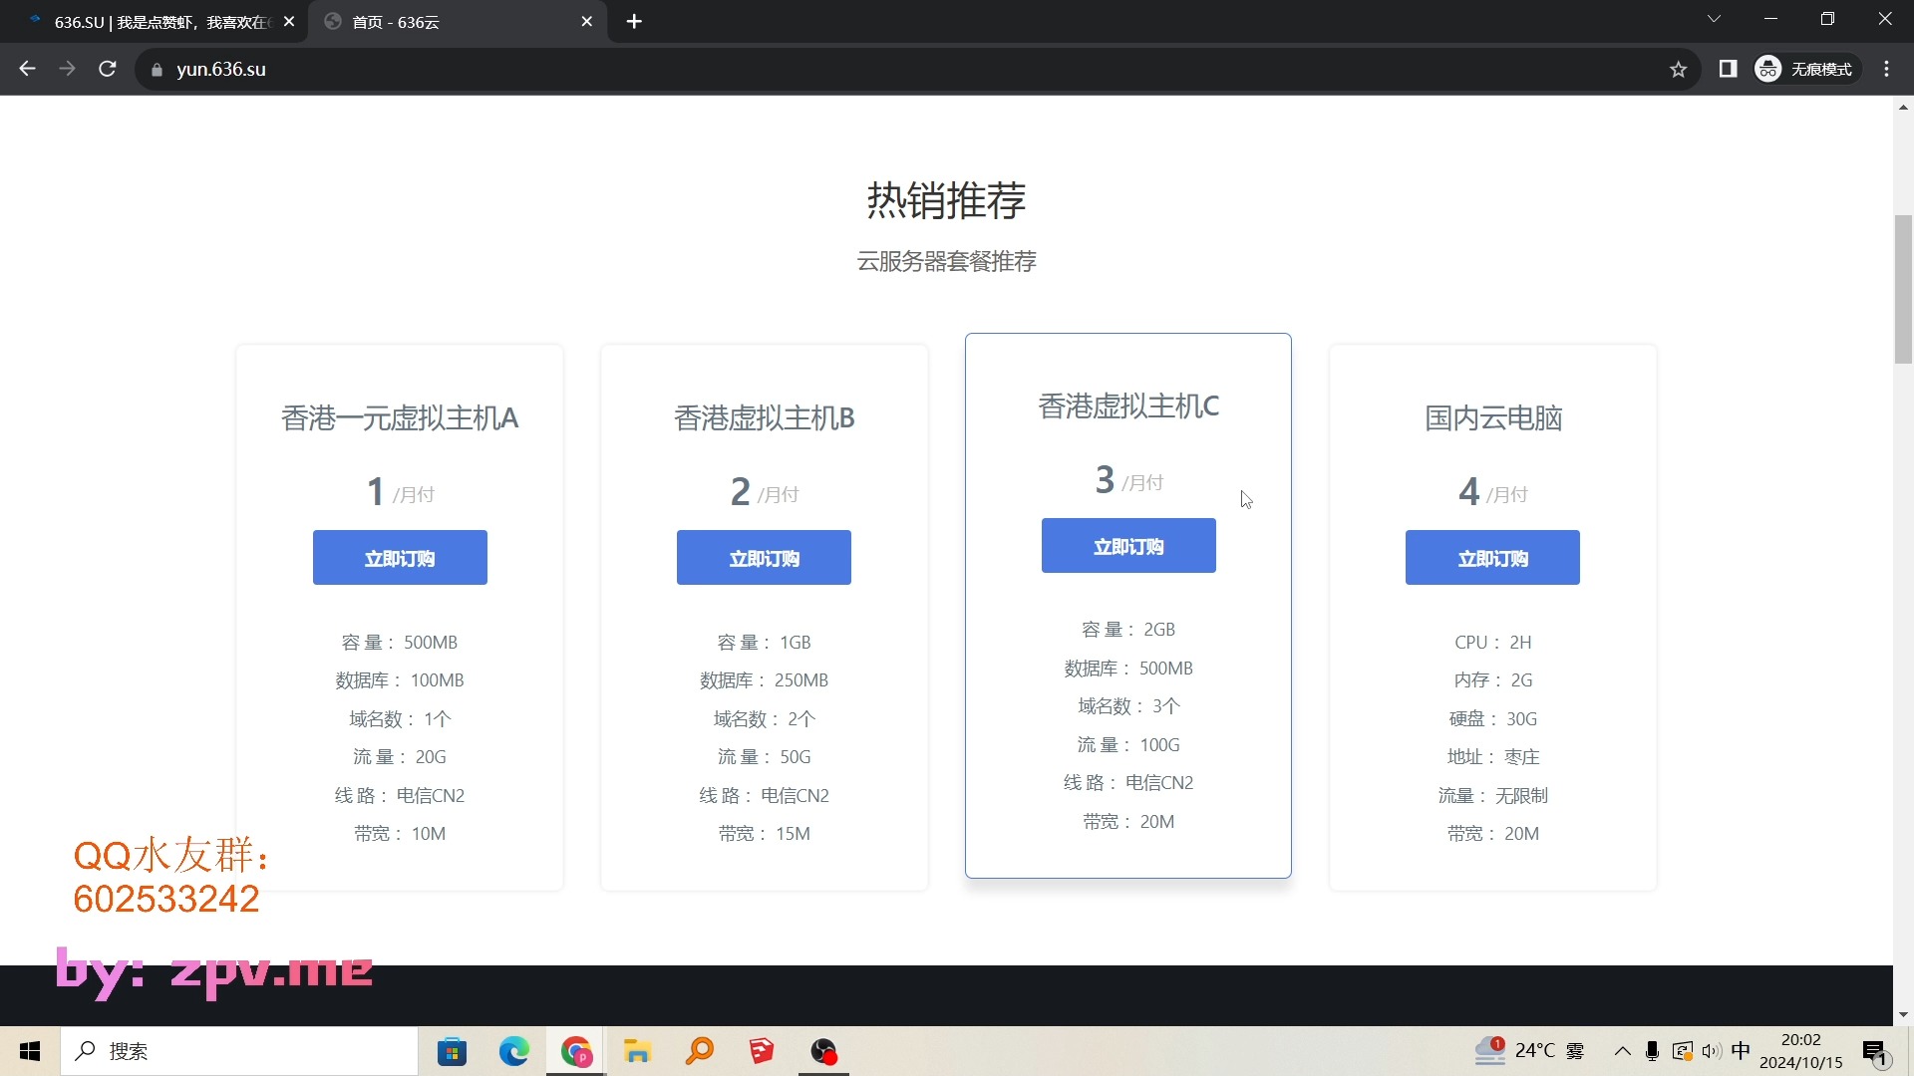Open the 24°C weather widget
1914x1076 pixels.
click(1530, 1051)
